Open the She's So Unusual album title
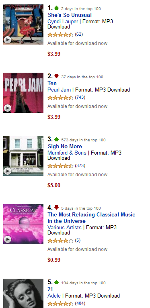The image size is (150, 308). coord(70,15)
